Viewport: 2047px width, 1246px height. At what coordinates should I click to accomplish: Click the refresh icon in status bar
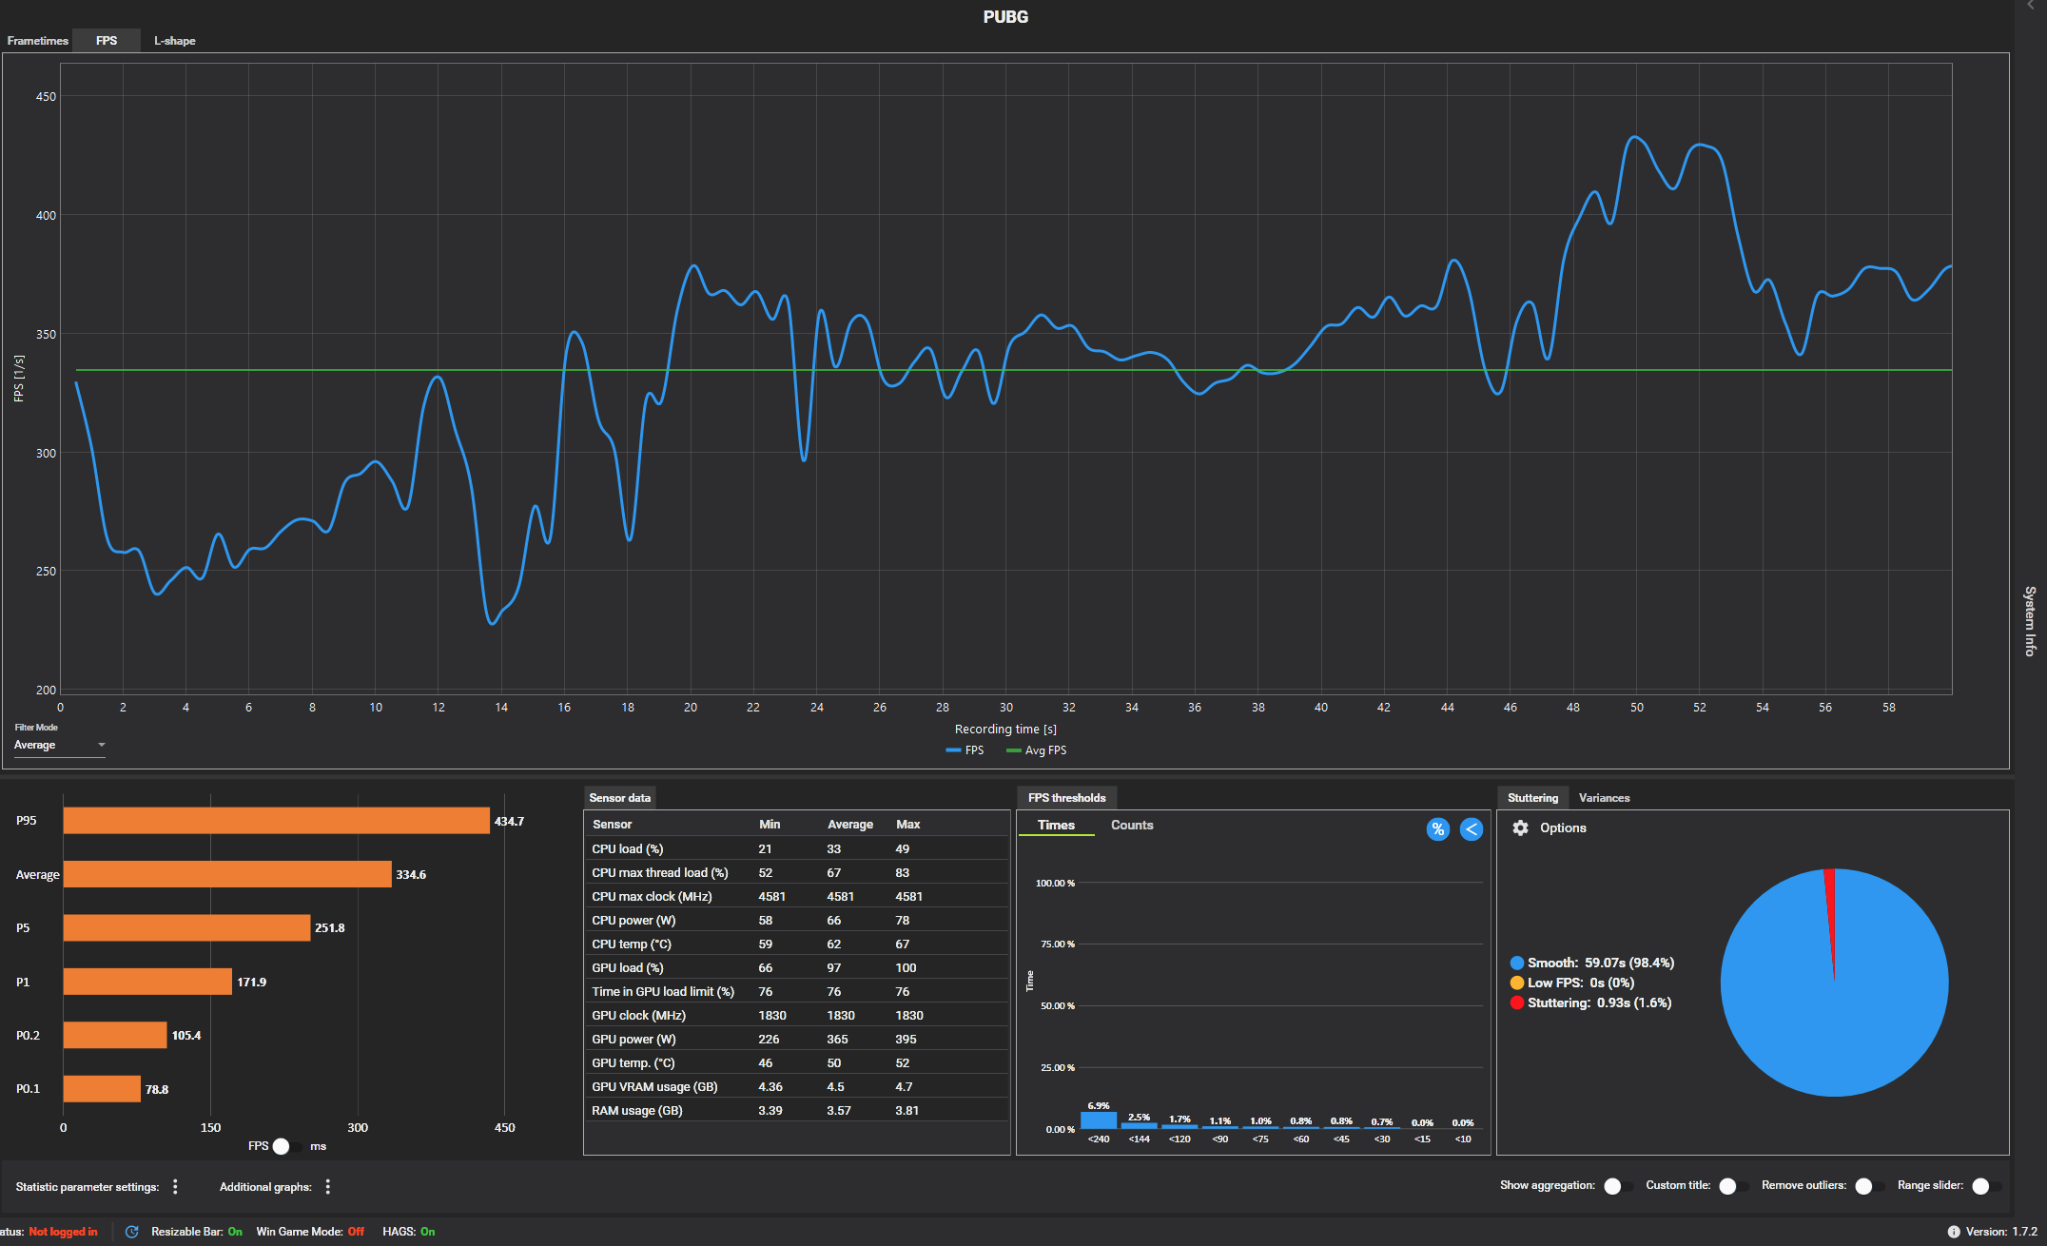pyautogui.click(x=132, y=1232)
